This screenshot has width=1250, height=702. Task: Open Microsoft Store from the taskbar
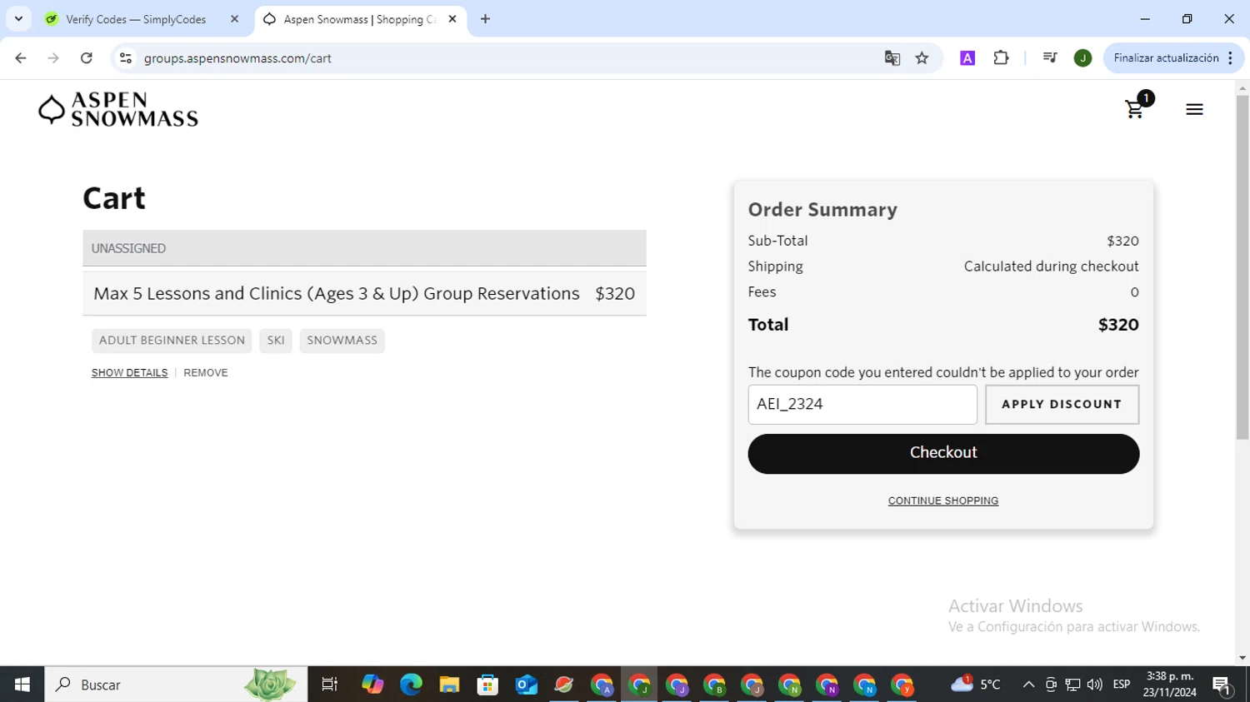click(x=487, y=685)
